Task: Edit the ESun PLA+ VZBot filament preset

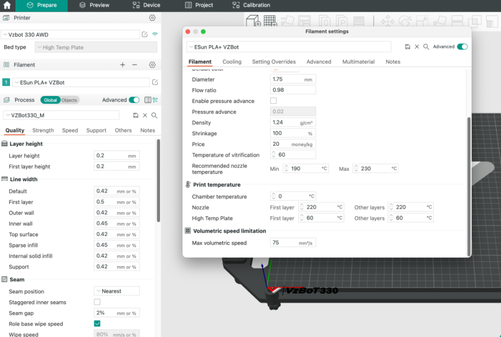Action: [155, 83]
